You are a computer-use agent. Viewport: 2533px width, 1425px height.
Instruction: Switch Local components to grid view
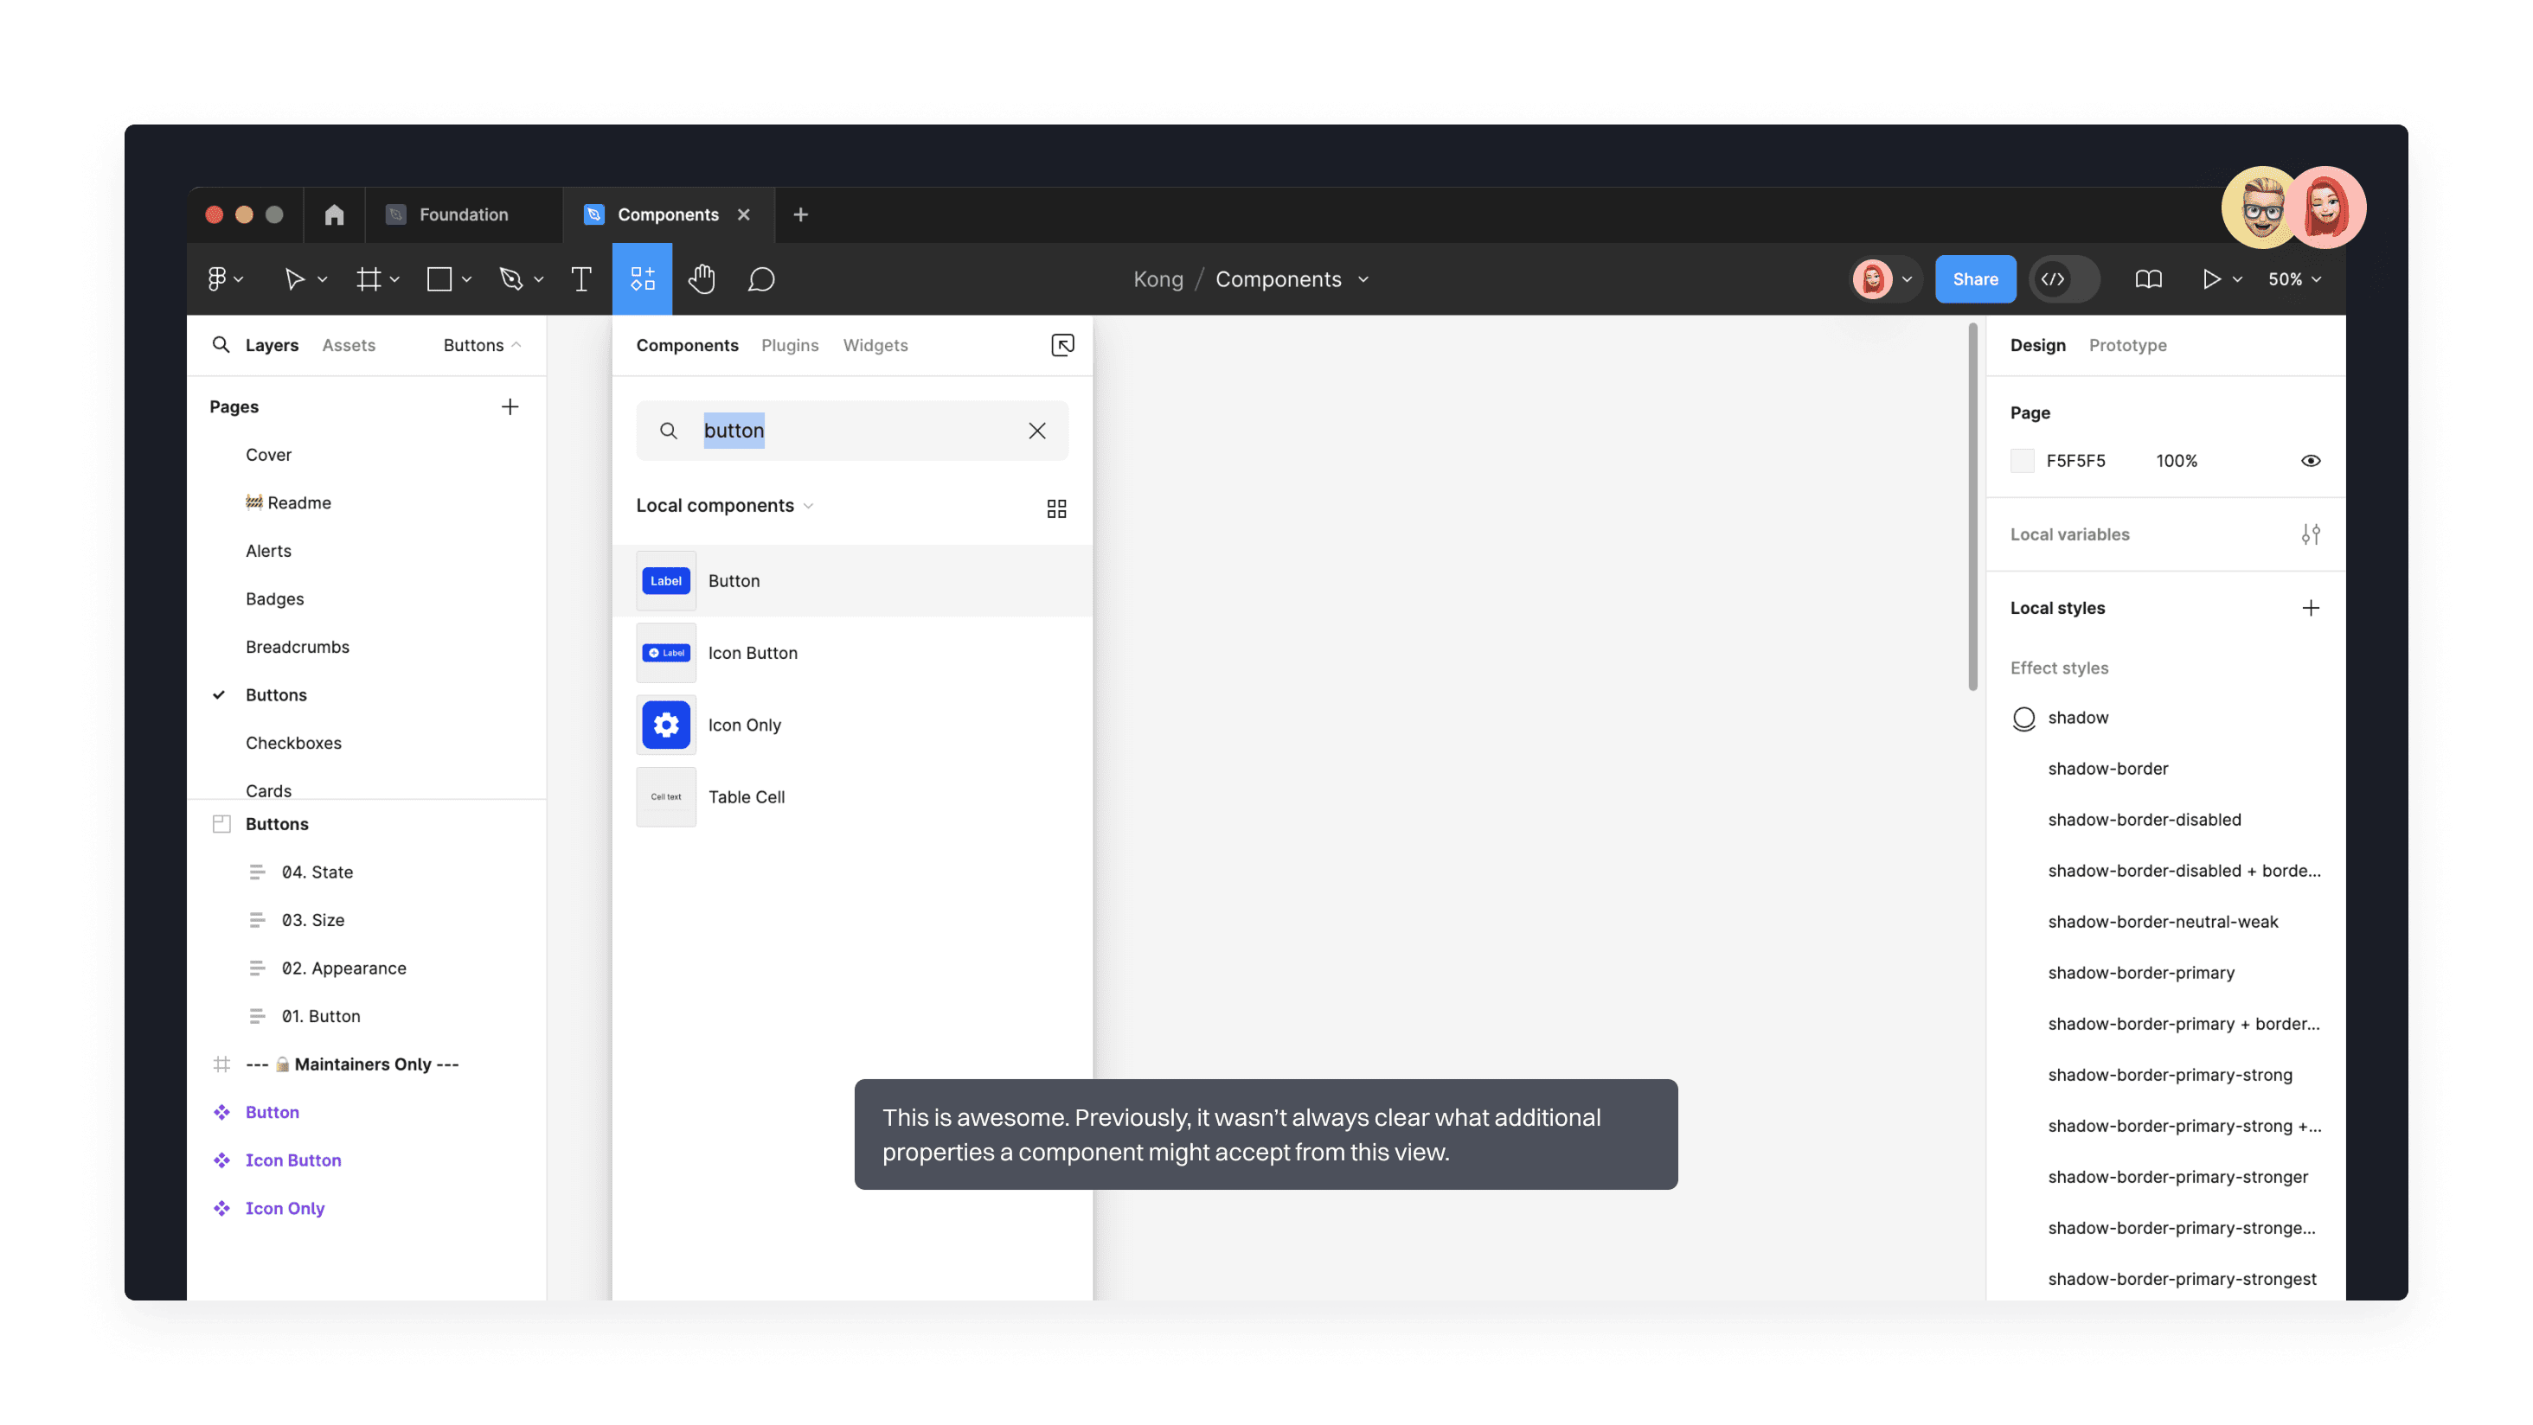pos(1056,508)
